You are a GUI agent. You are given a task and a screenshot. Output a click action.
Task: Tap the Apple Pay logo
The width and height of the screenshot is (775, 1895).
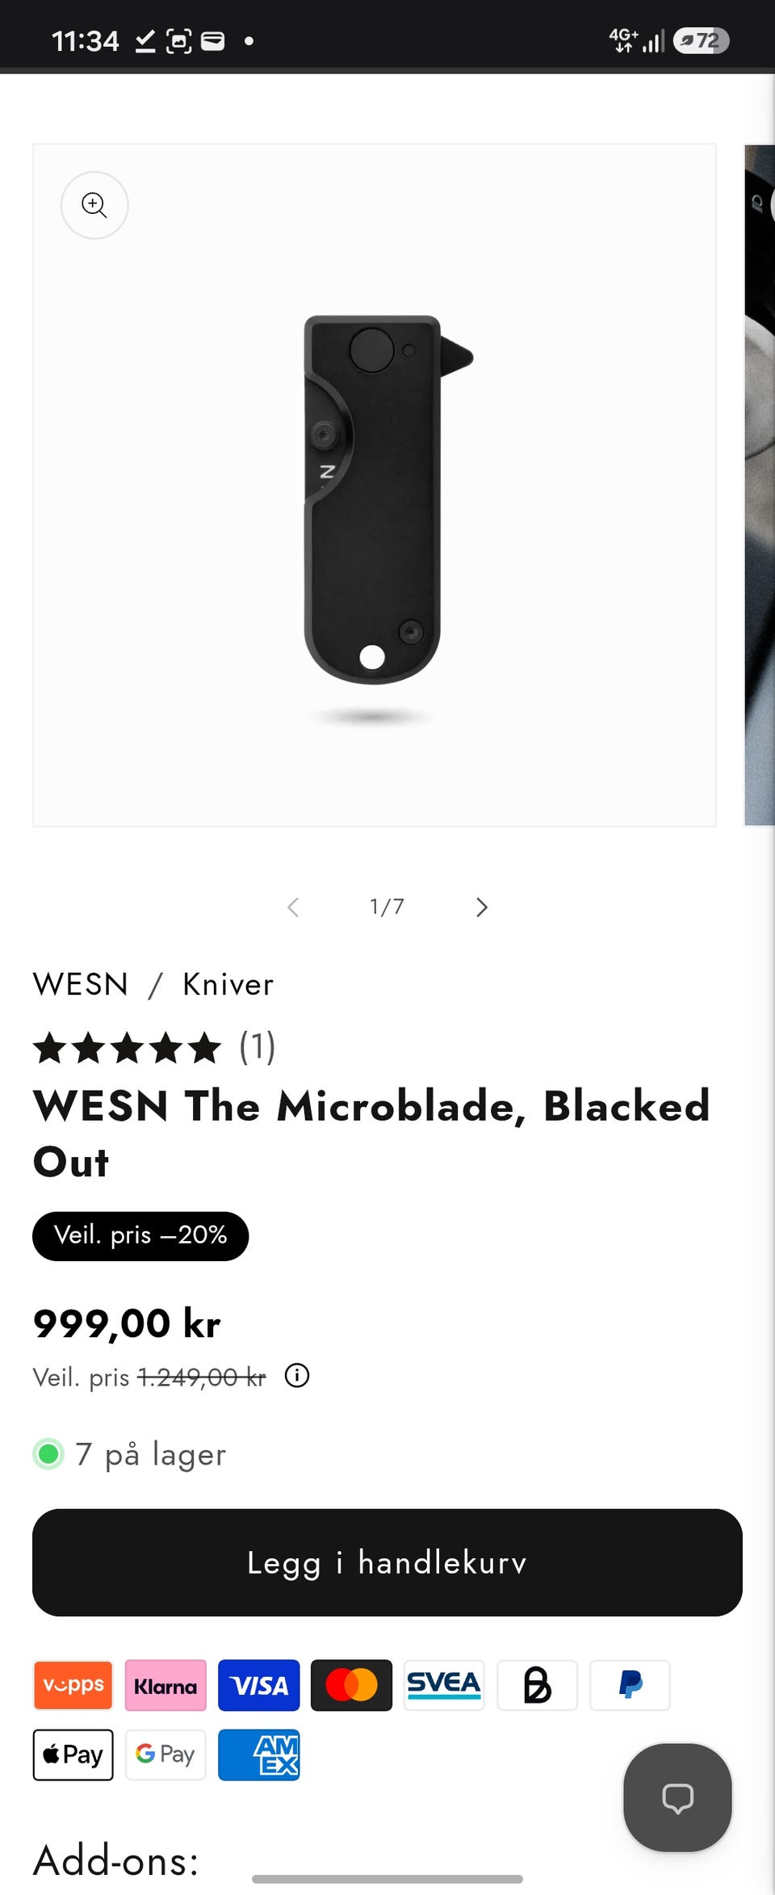click(73, 1755)
